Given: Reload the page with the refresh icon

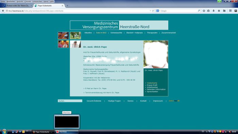Looking at the screenshot, I should coord(153,11).
